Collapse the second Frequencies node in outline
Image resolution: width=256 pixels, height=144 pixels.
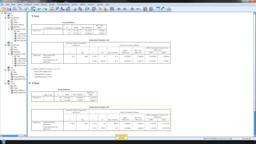click(x=5, y=45)
